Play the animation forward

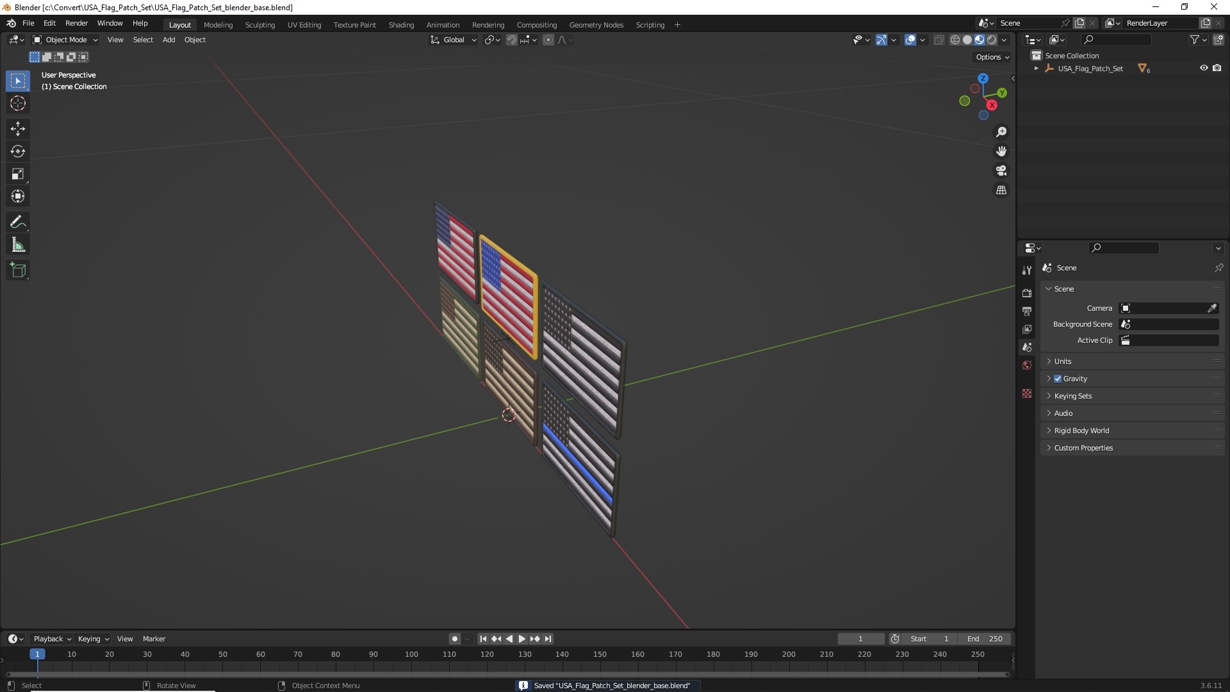click(521, 639)
